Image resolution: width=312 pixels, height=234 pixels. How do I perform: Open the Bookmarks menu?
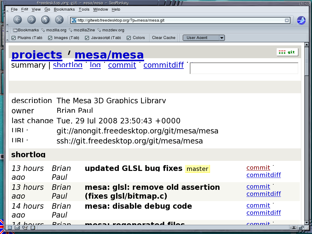[x=64, y=9]
